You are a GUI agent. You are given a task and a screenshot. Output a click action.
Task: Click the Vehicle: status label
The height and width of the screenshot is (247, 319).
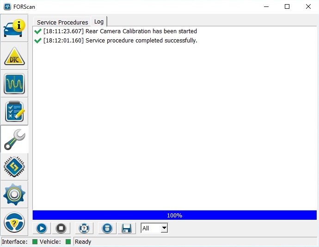pos(50,242)
